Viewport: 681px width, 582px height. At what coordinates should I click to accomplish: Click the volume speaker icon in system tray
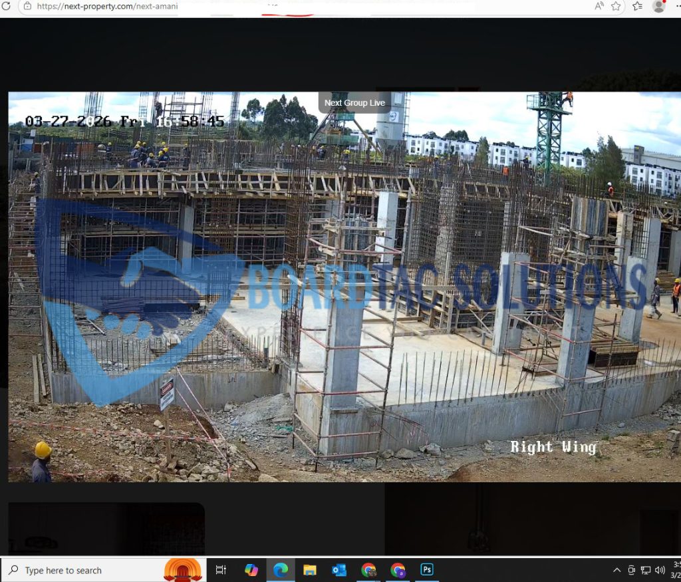coord(660,570)
